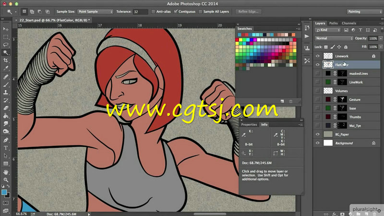This screenshot has width=384, height=216.
Task: Click Subtract from Selection mode icon
Action: pos(40,12)
